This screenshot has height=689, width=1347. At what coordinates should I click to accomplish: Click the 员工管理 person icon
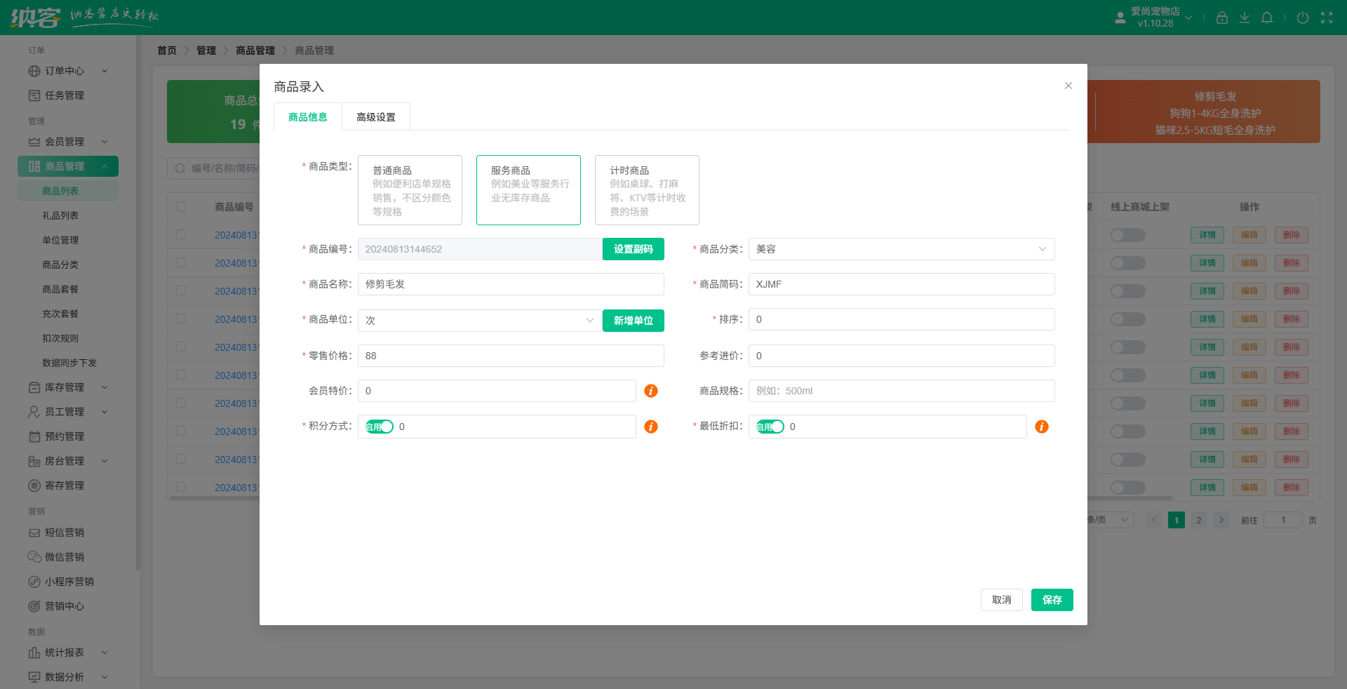pyautogui.click(x=34, y=412)
